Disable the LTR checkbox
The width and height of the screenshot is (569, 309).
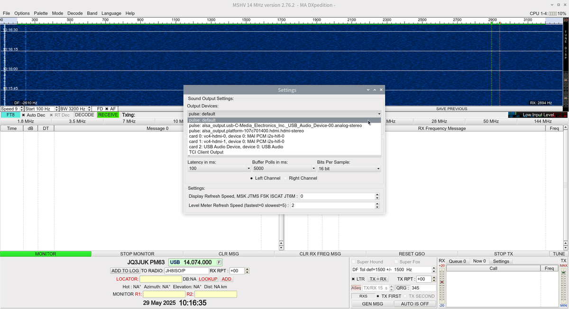[x=354, y=279]
